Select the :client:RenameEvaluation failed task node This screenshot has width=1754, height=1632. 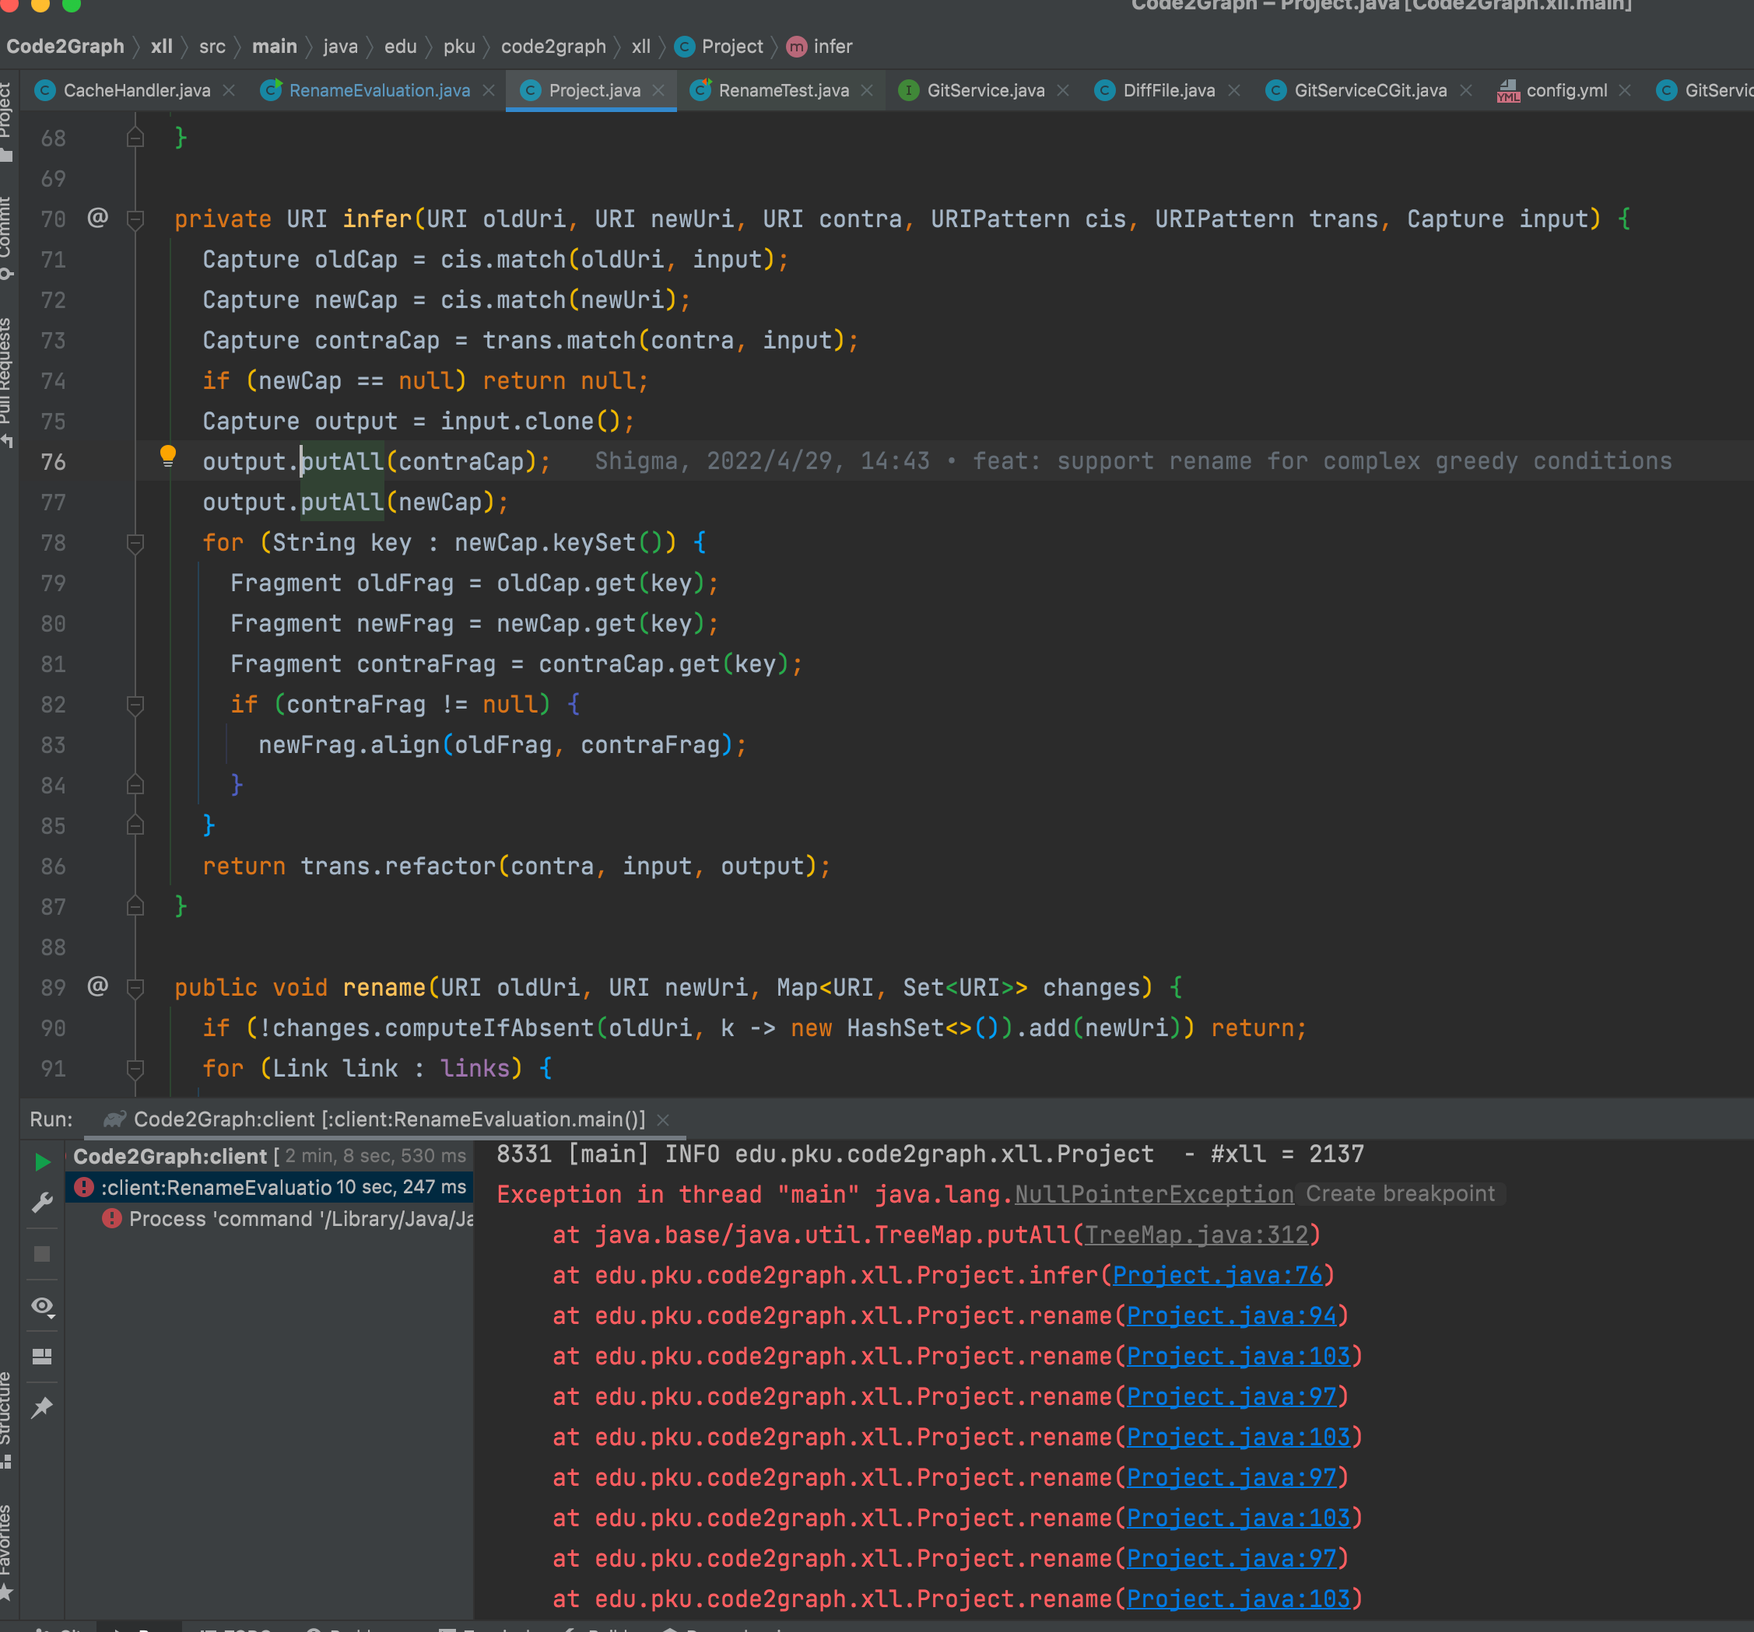(x=216, y=1187)
